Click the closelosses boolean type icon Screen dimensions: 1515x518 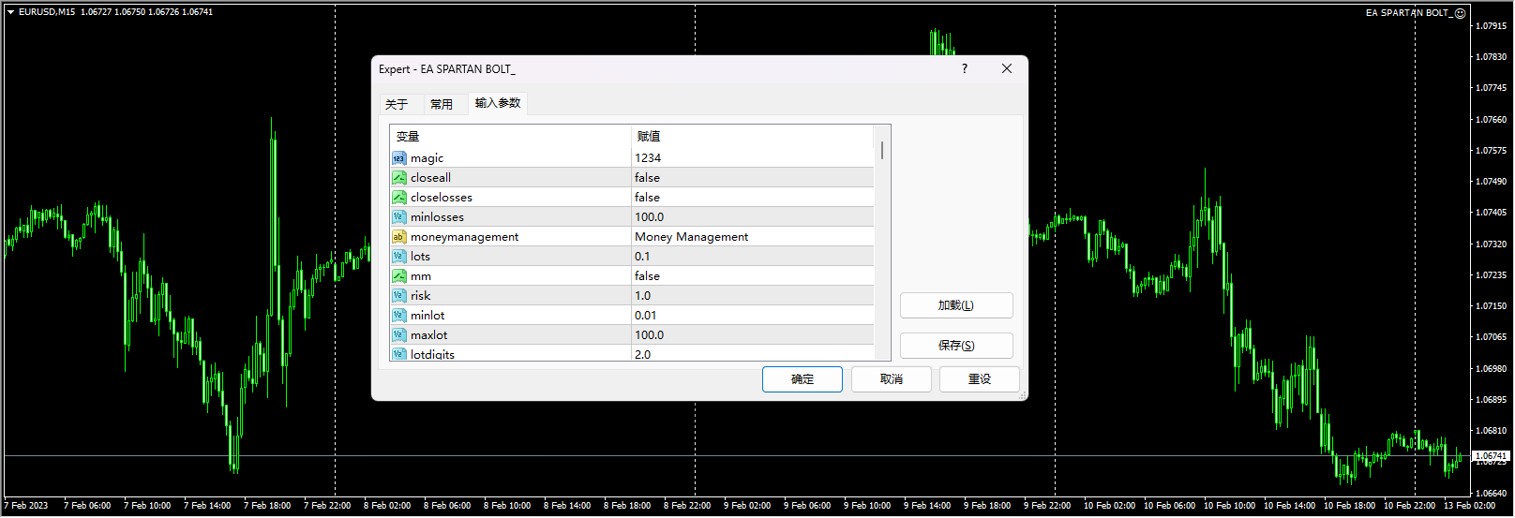pyautogui.click(x=399, y=198)
